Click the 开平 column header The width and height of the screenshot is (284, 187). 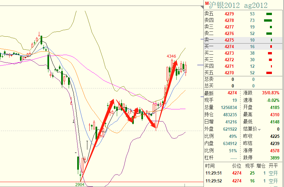coord(273,166)
